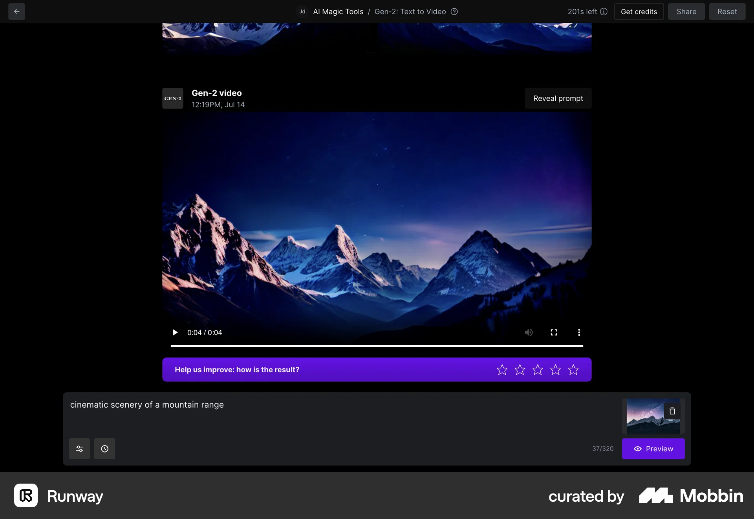Mute the video volume
This screenshot has height=519, width=754.
coord(529,332)
